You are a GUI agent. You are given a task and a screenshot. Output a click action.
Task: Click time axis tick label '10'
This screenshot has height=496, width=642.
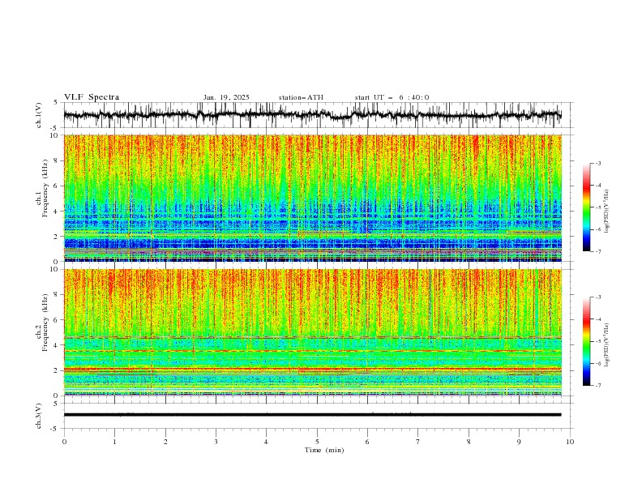[570, 442]
